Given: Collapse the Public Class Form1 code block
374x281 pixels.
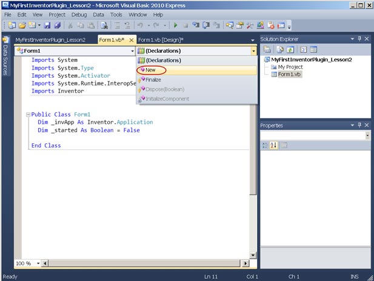Looking at the screenshot, I should pos(28,113).
